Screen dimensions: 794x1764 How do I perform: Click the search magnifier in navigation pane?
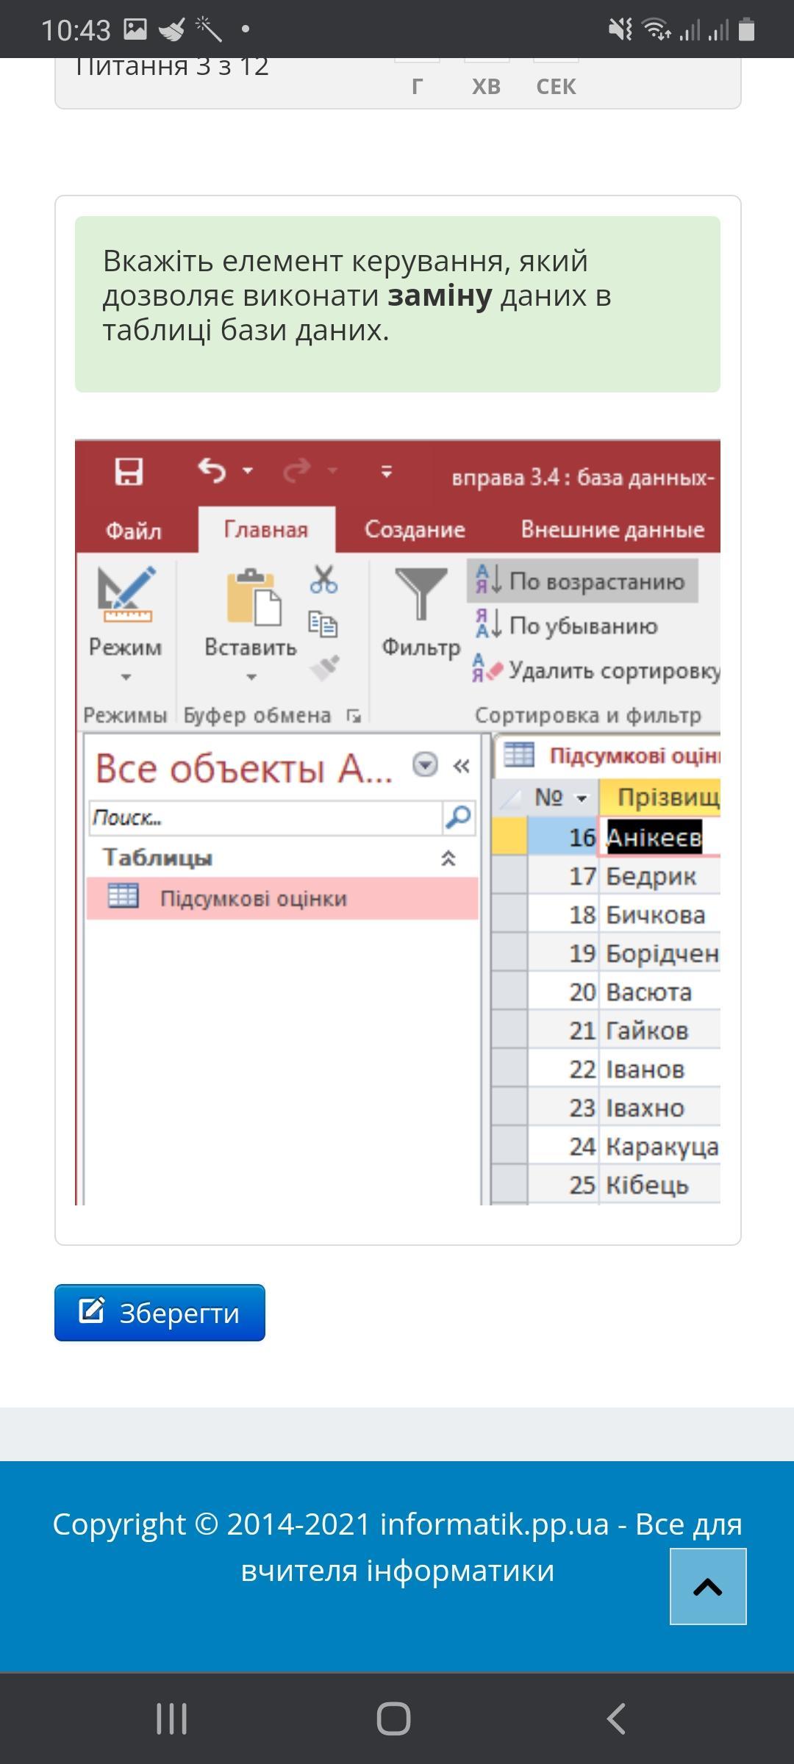click(458, 817)
